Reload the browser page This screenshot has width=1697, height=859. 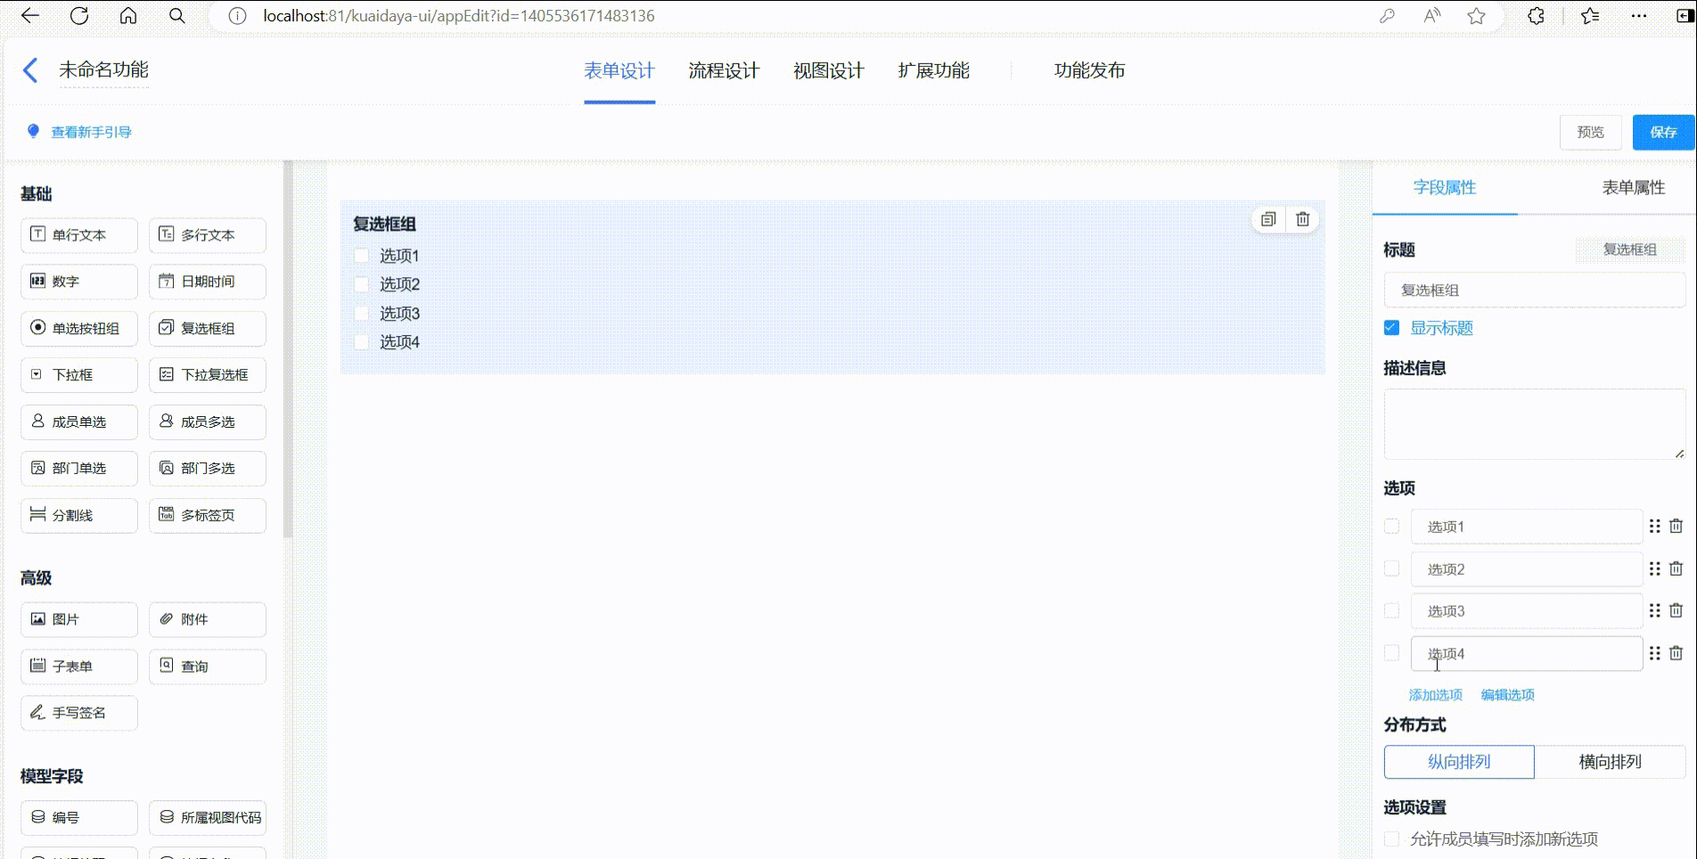pyautogui.click(x=79, y=16)
